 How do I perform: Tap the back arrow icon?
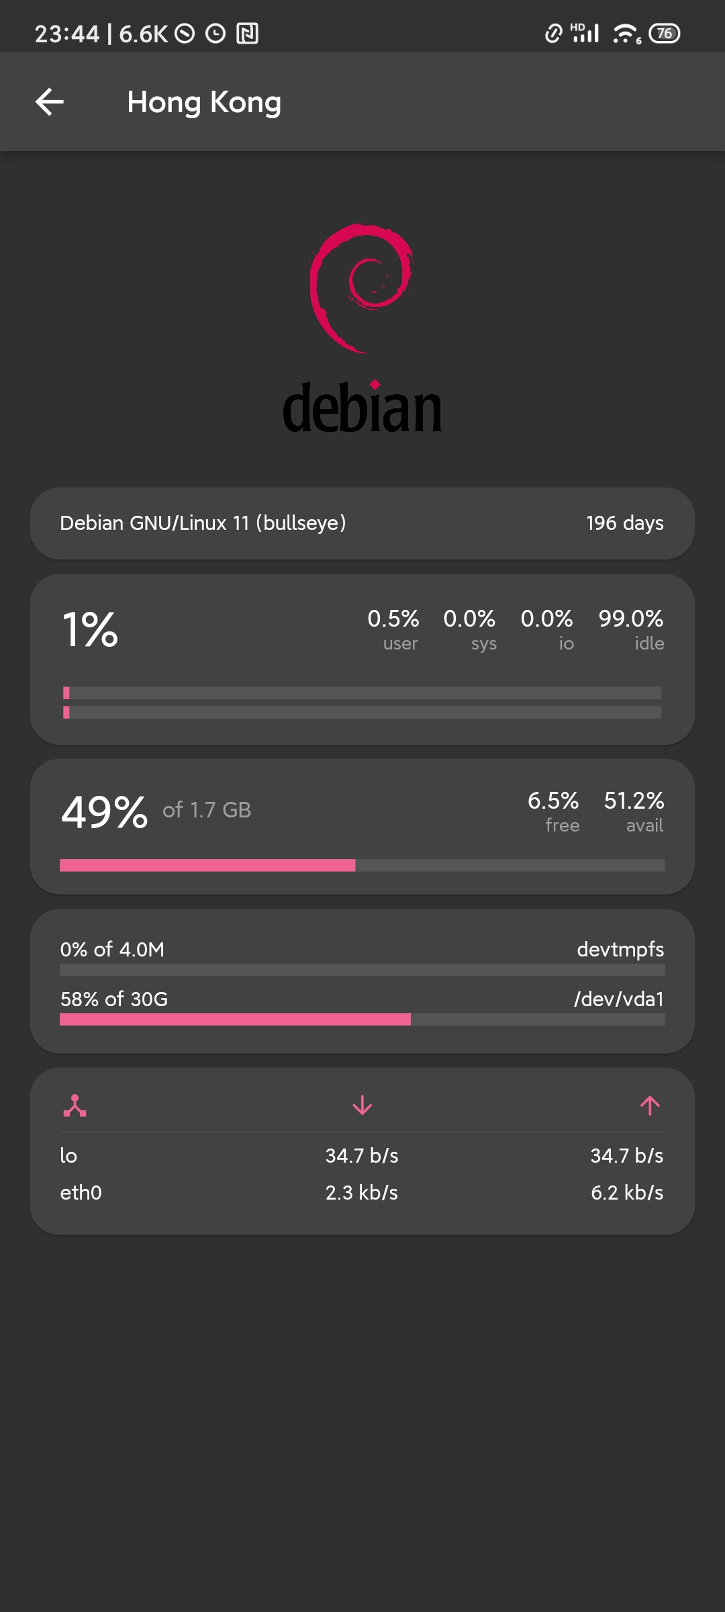[x=50, y=102]
